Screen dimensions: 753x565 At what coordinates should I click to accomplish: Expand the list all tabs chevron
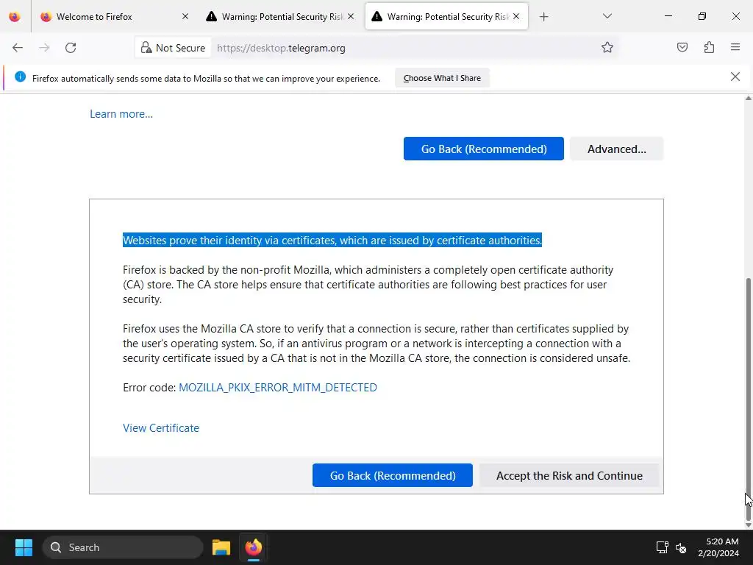(x=607, y=16)
